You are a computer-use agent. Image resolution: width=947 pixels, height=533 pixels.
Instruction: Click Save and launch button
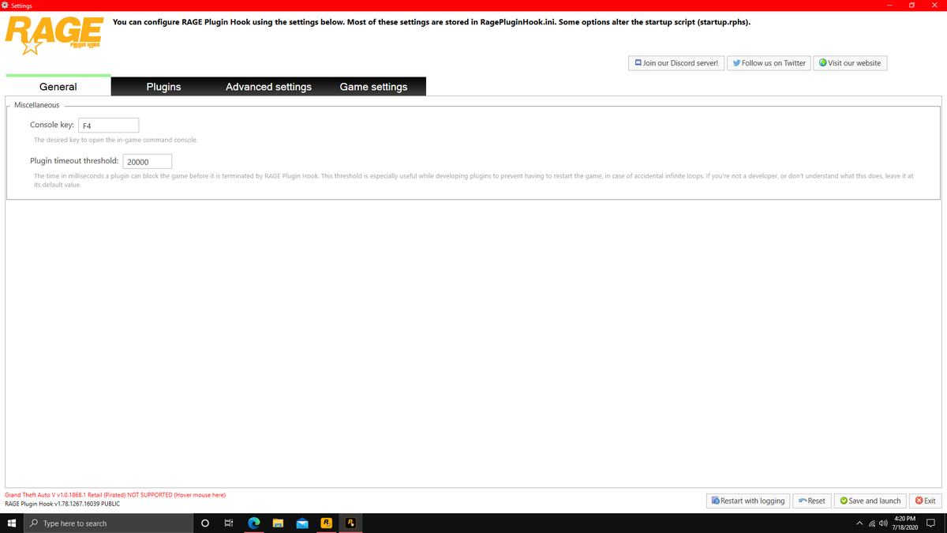coord(870,501)
